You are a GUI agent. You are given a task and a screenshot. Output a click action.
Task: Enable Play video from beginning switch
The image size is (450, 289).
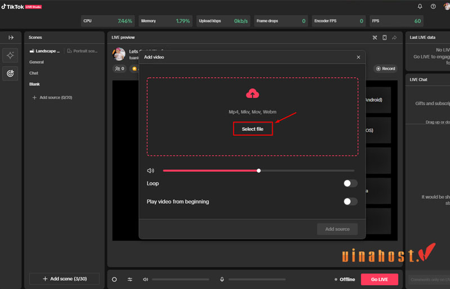(x=350, y=201)
